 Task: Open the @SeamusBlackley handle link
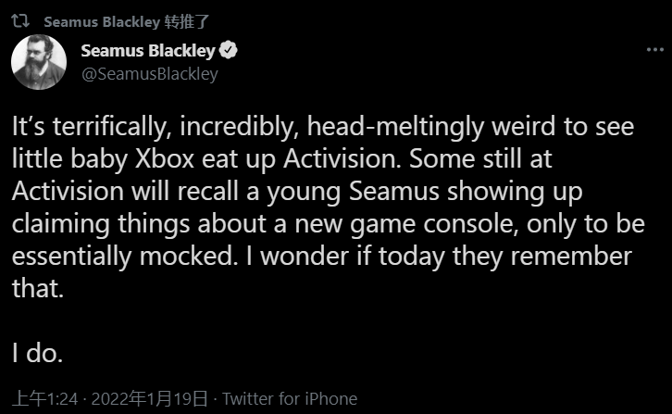tap(150, 74)
